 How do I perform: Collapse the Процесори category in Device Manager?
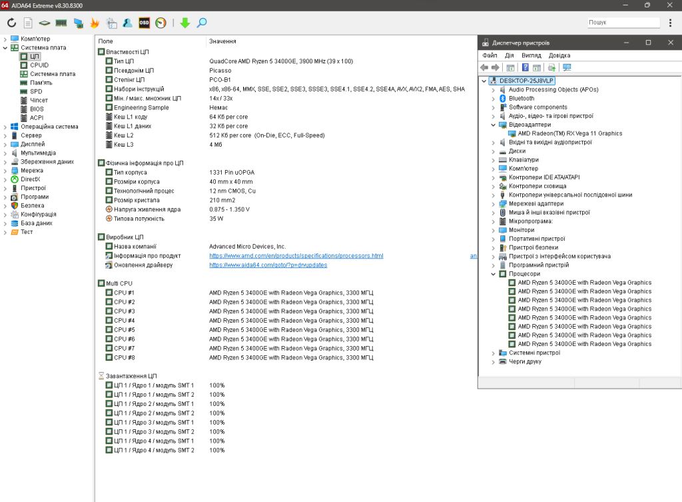coord(494,274)
